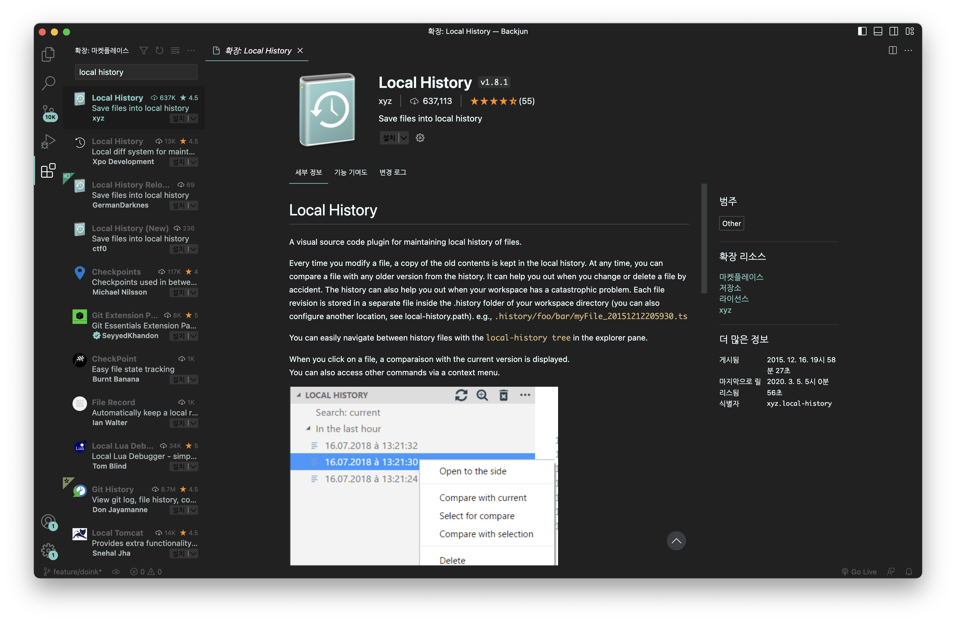Clear extension search results icon
The width and height of the screenshot is (956, 623).
tap(175, 51)
